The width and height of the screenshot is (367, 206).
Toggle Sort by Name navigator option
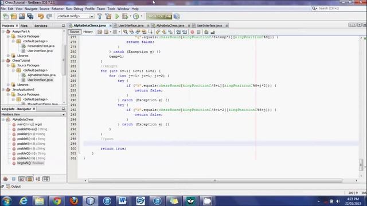(38, 179)
